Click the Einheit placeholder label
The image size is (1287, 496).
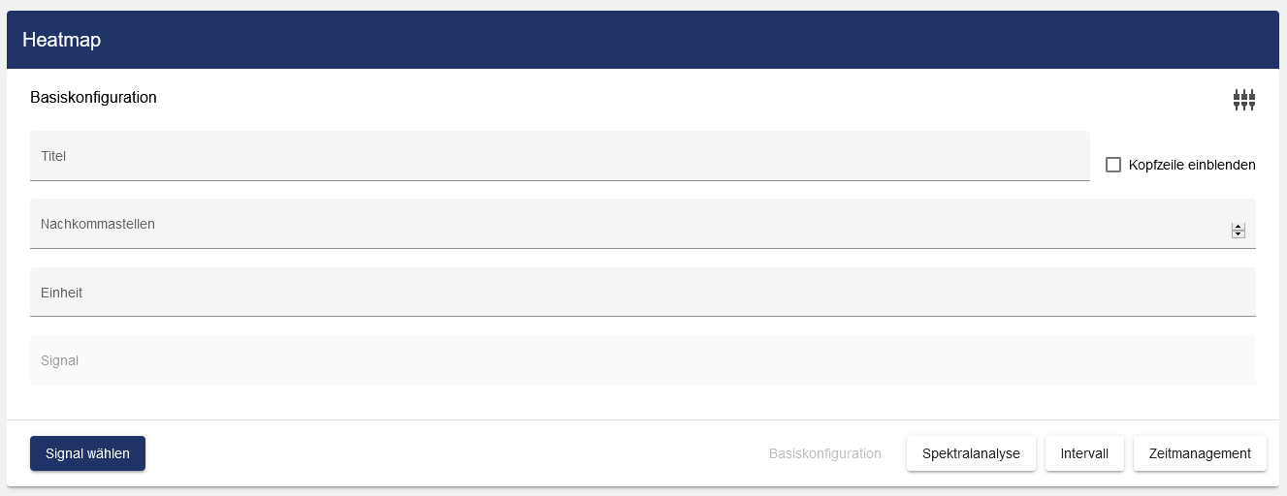[x=61, y=293]
